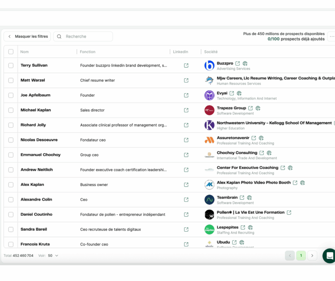Click globe icon next to Lespepites
335x281 pixels.
tap(250, 227)
